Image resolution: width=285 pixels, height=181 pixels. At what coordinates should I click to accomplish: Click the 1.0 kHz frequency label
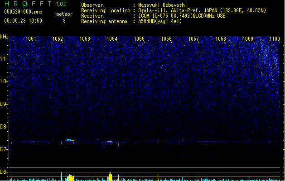[x=4, y=81]
